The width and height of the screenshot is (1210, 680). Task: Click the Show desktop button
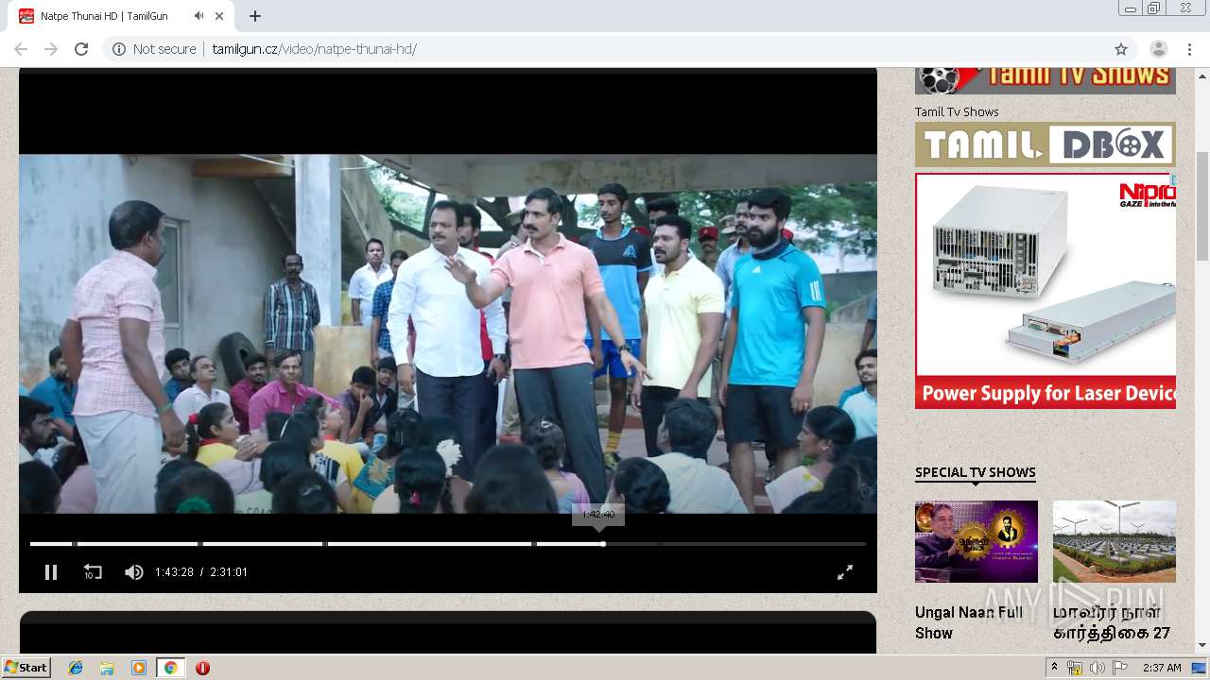tap(1201, 668)
